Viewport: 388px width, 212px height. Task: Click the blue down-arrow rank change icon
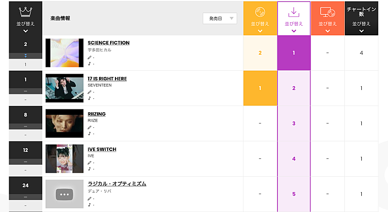point(25,56)
